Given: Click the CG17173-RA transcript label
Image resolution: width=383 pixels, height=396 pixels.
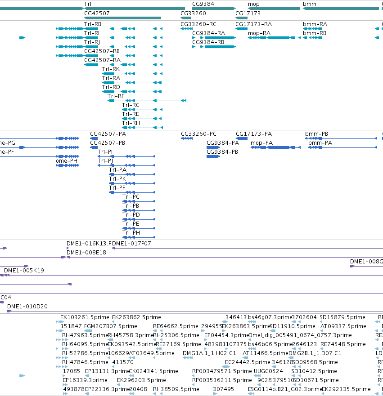Looking at the screenshot, I should click(x=253, y=24).
